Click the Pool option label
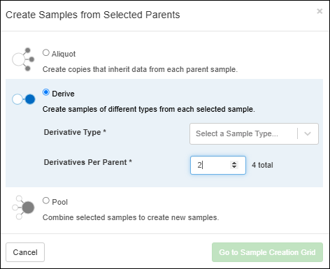Screen dimensions: 330x269 [x=59, y=202]
